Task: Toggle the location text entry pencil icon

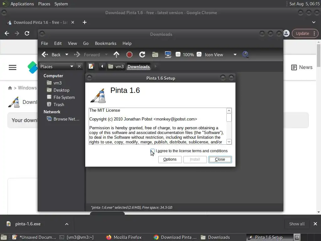Action: point(91,67)
